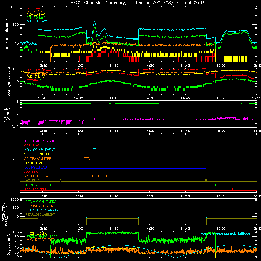Click the B level label on GOES panel
The width and height of the screenshot is (261, 261).
(18, 101)
